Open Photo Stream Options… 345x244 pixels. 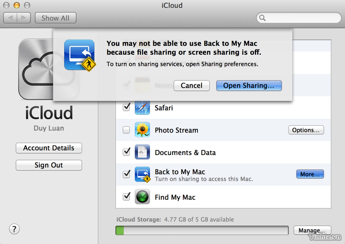[x=306, y=130]
